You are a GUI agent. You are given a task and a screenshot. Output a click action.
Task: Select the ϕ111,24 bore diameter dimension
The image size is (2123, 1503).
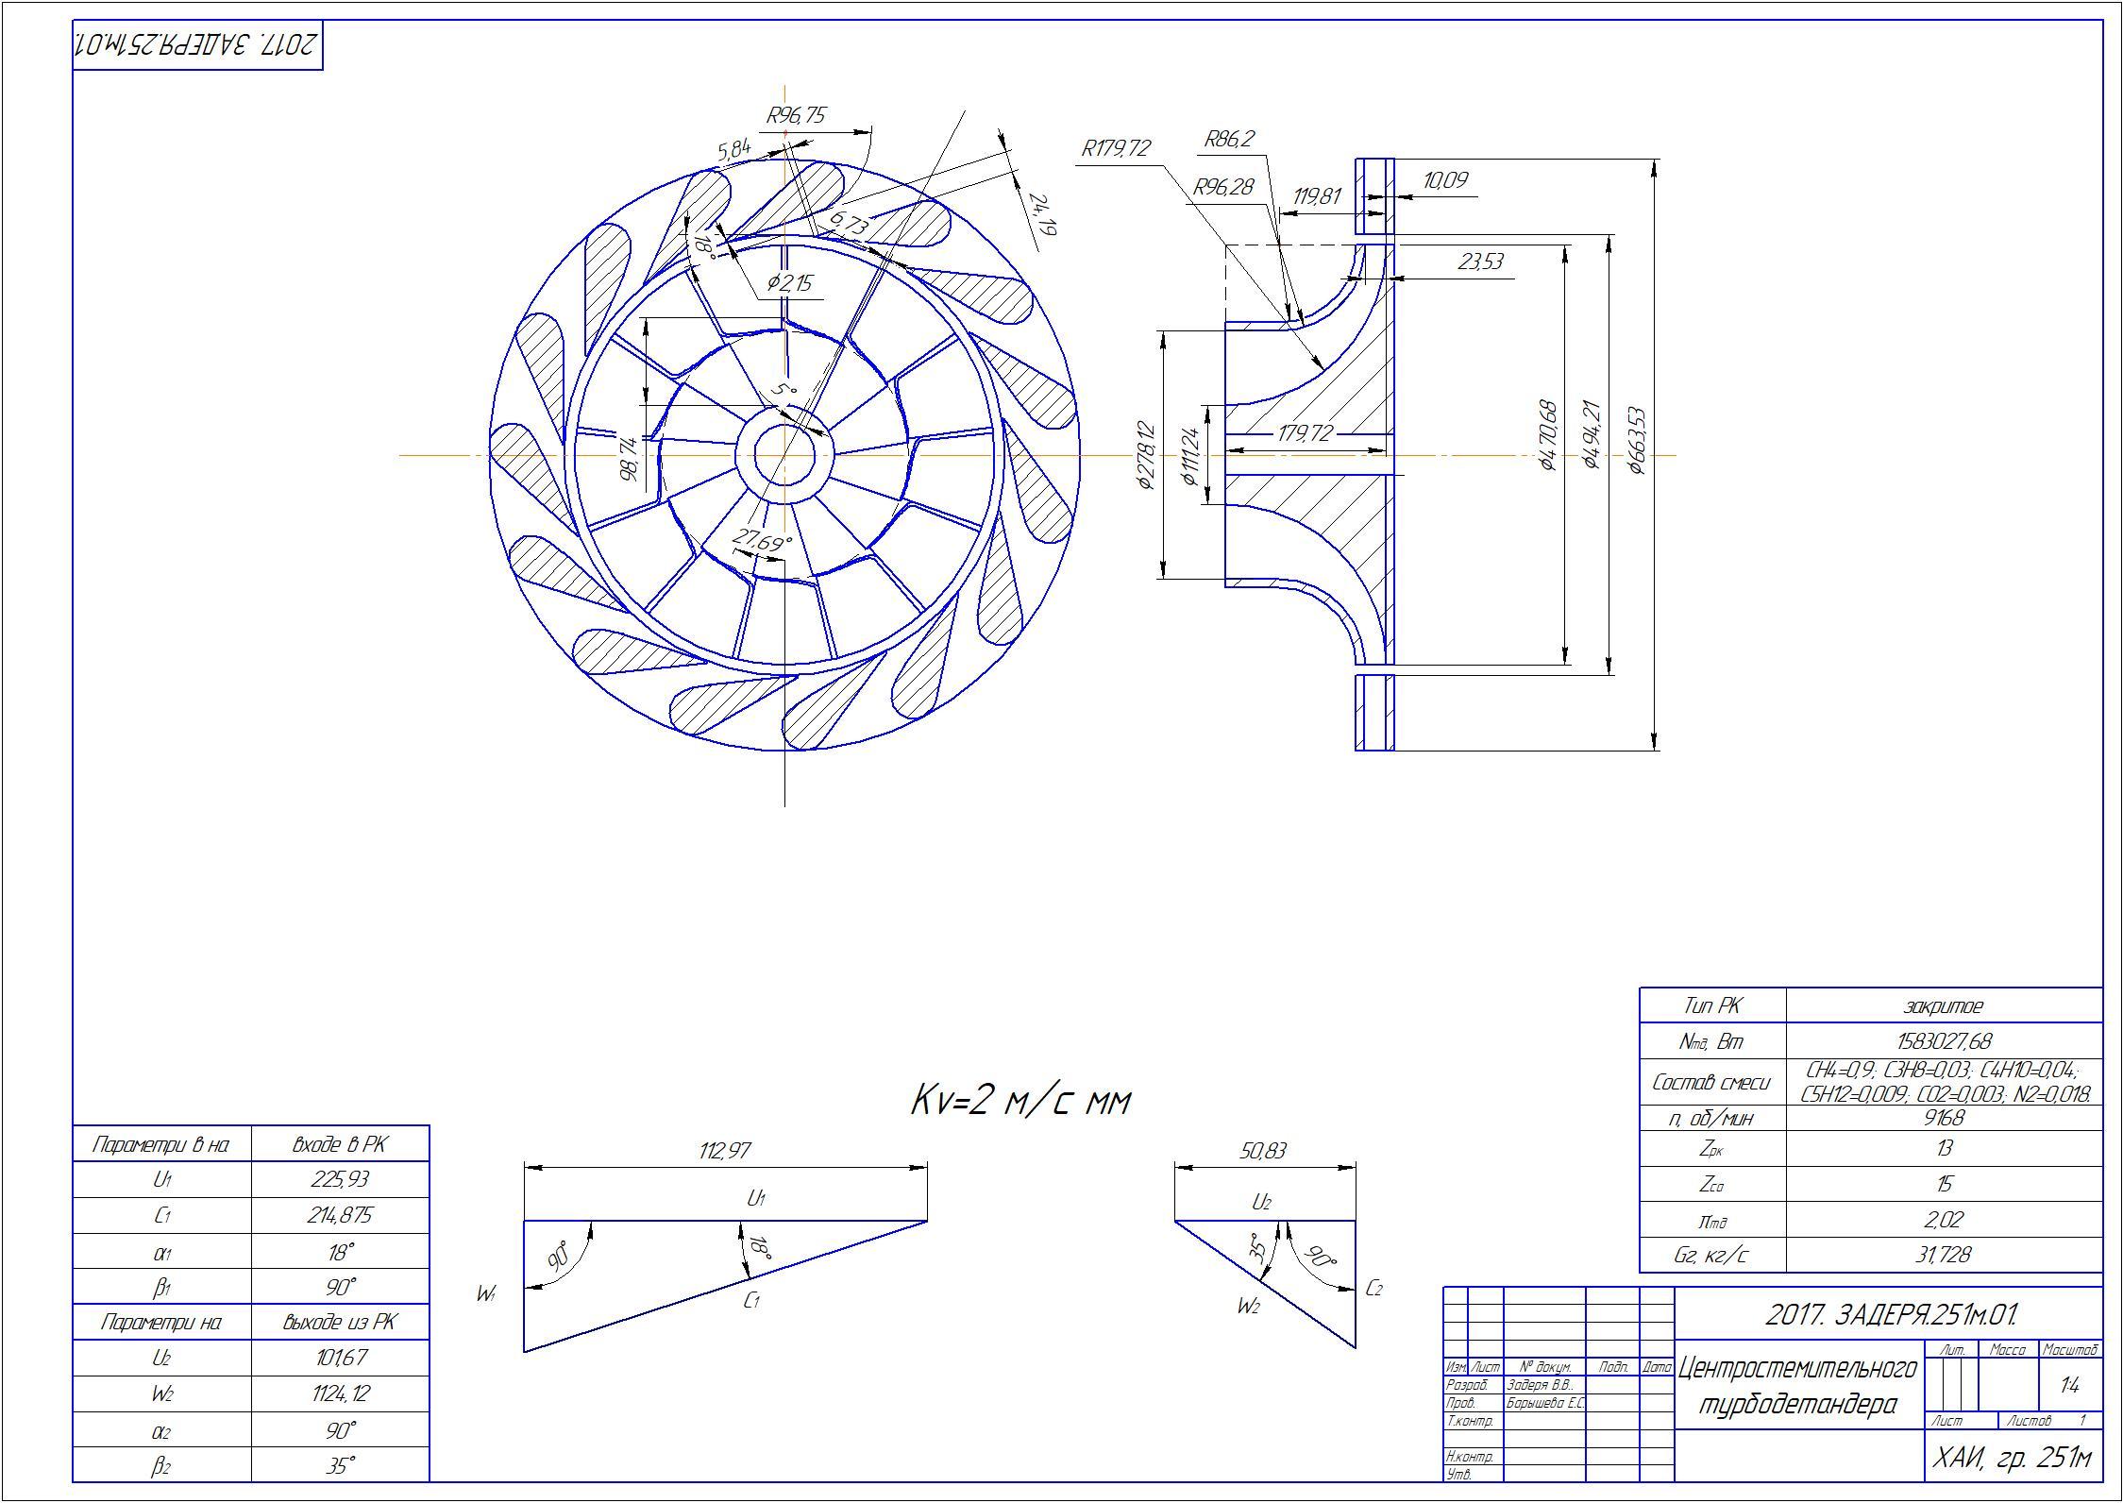click(x=1191, y=455)
